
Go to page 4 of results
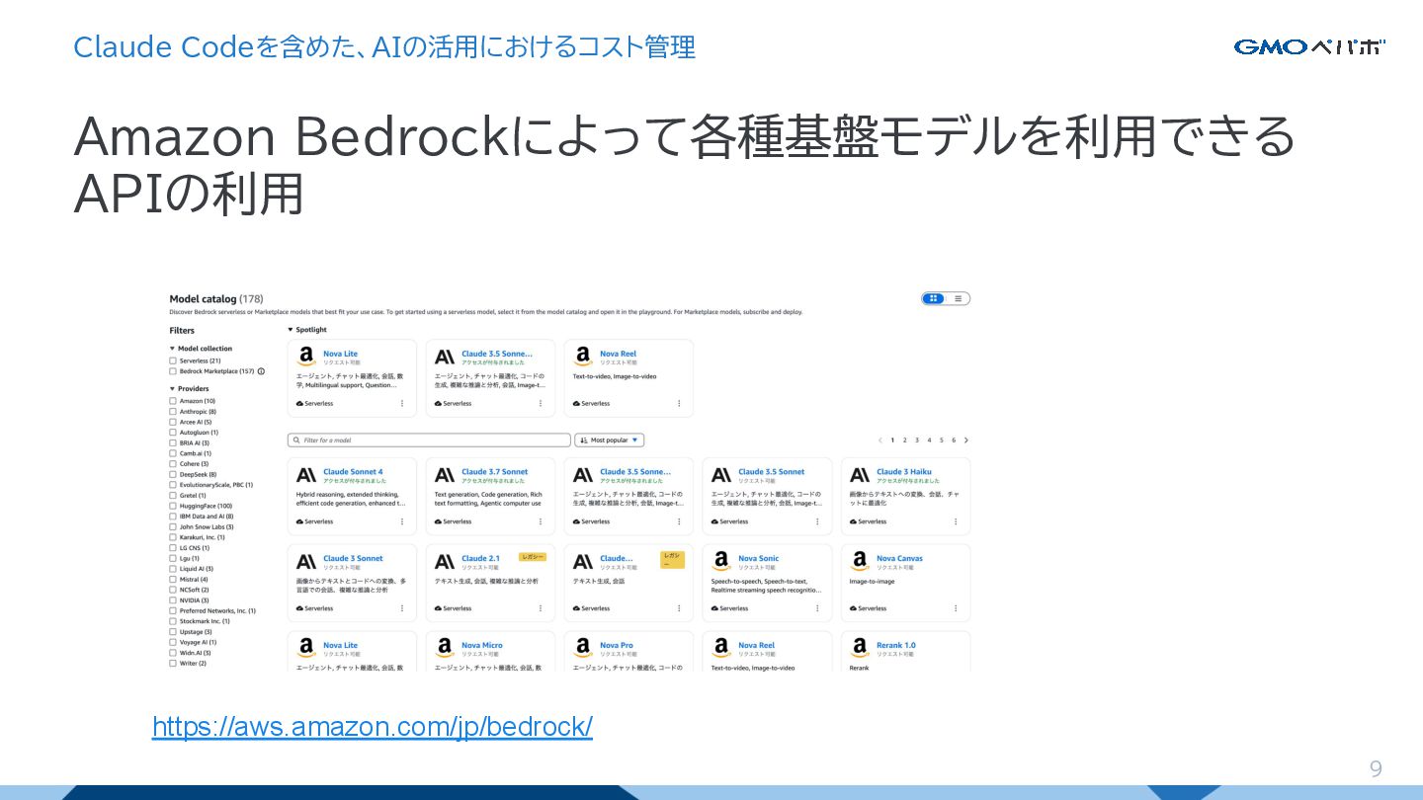(929, 440)
